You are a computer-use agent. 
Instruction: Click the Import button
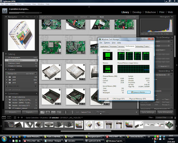click(x=13, y=112)
